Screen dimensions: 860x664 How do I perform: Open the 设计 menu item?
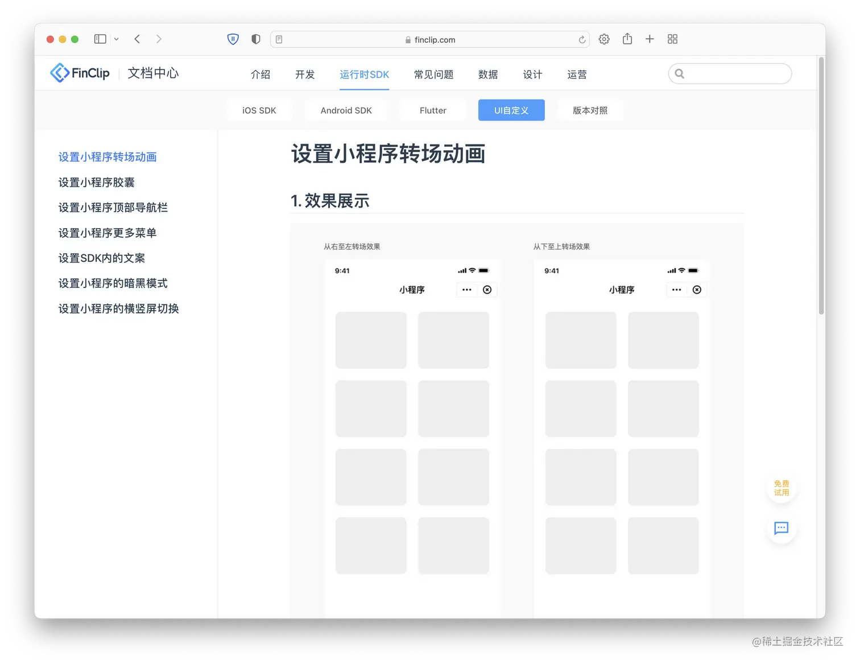(x=532, y=75)
